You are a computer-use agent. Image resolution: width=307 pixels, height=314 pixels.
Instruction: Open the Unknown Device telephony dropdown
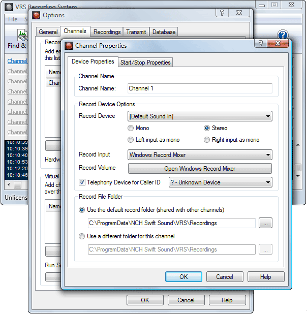(221, 182)
